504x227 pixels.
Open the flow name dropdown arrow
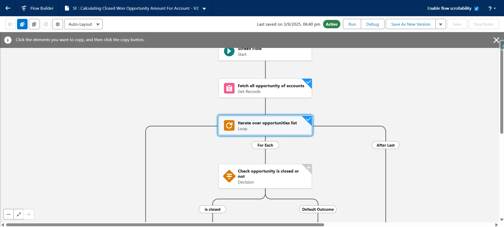(x=204, y=9)
